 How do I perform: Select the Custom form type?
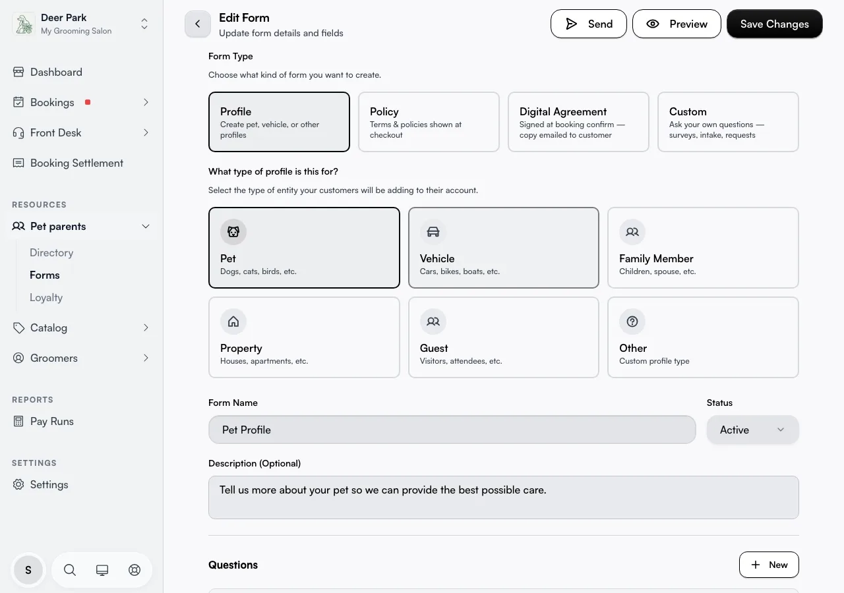click(x=728, y=122)
